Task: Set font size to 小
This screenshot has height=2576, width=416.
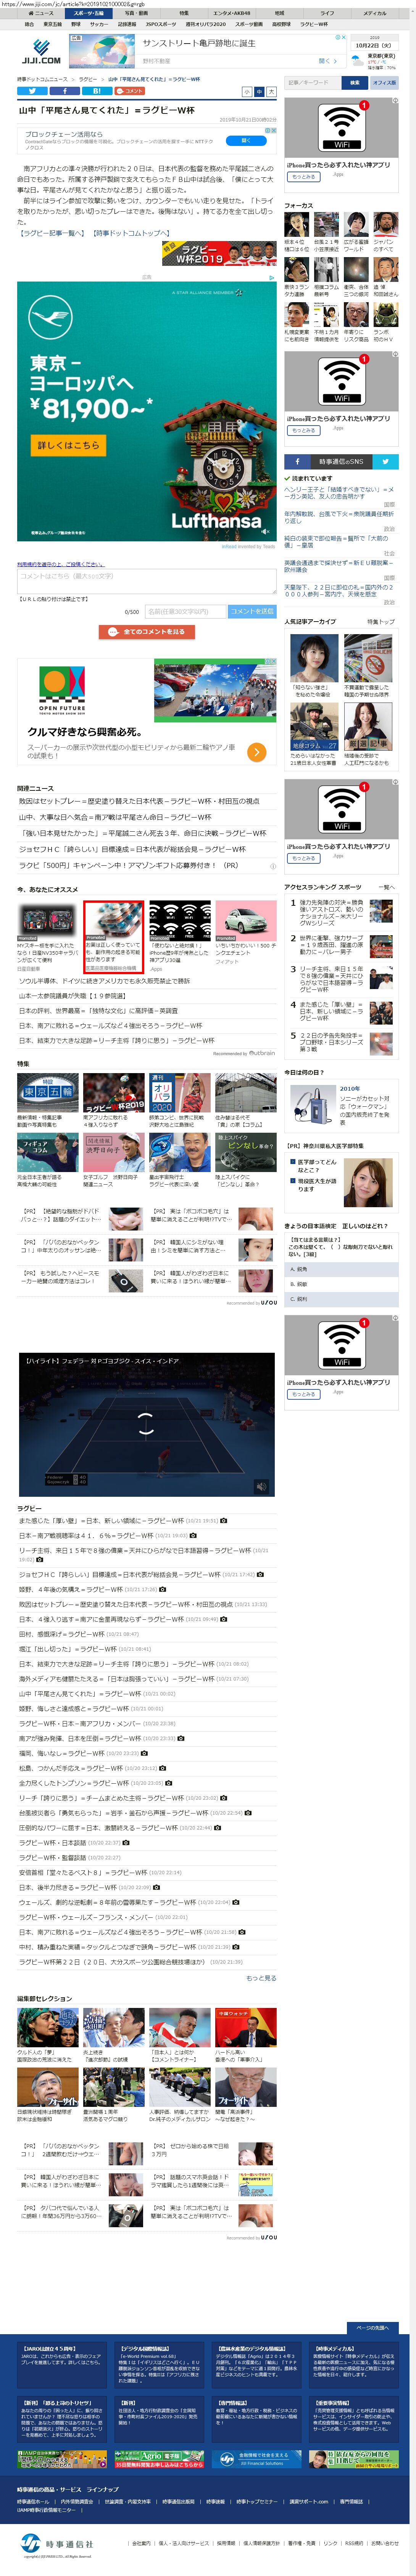Action: [247, 91]
